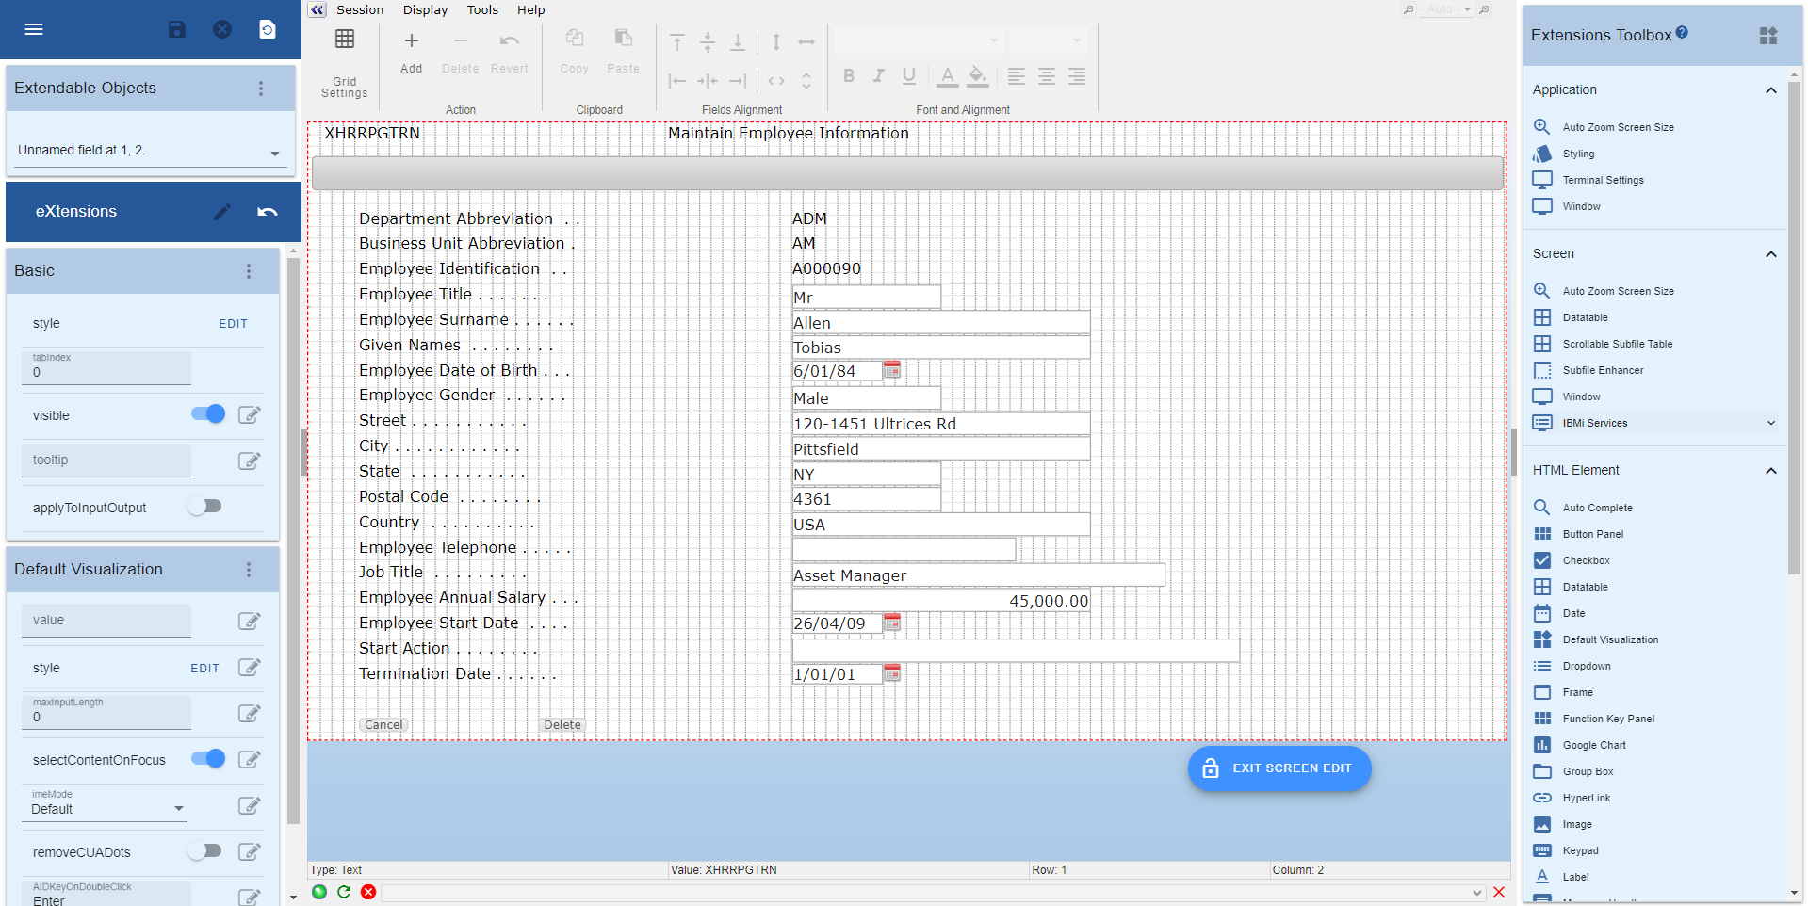Image resolution: width=1808 pixels, height=906 pixels.
Task: Click the eXtensions pencil edit icon
Action: [222, 212]
